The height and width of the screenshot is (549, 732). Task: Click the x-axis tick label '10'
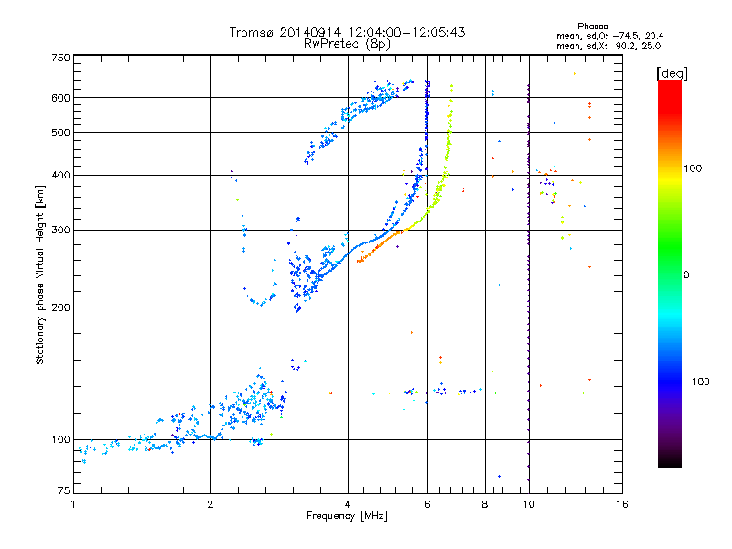(529, 504)
